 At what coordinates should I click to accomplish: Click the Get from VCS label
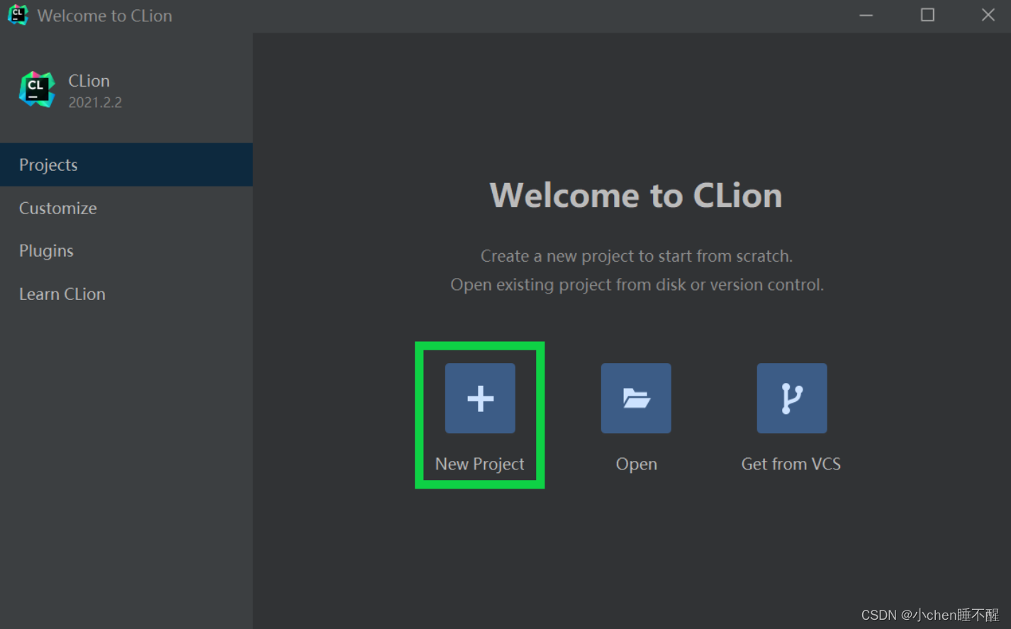(791, 464)
